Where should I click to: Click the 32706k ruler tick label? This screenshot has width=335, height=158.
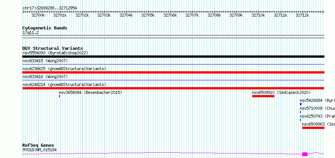click(170, 15)
